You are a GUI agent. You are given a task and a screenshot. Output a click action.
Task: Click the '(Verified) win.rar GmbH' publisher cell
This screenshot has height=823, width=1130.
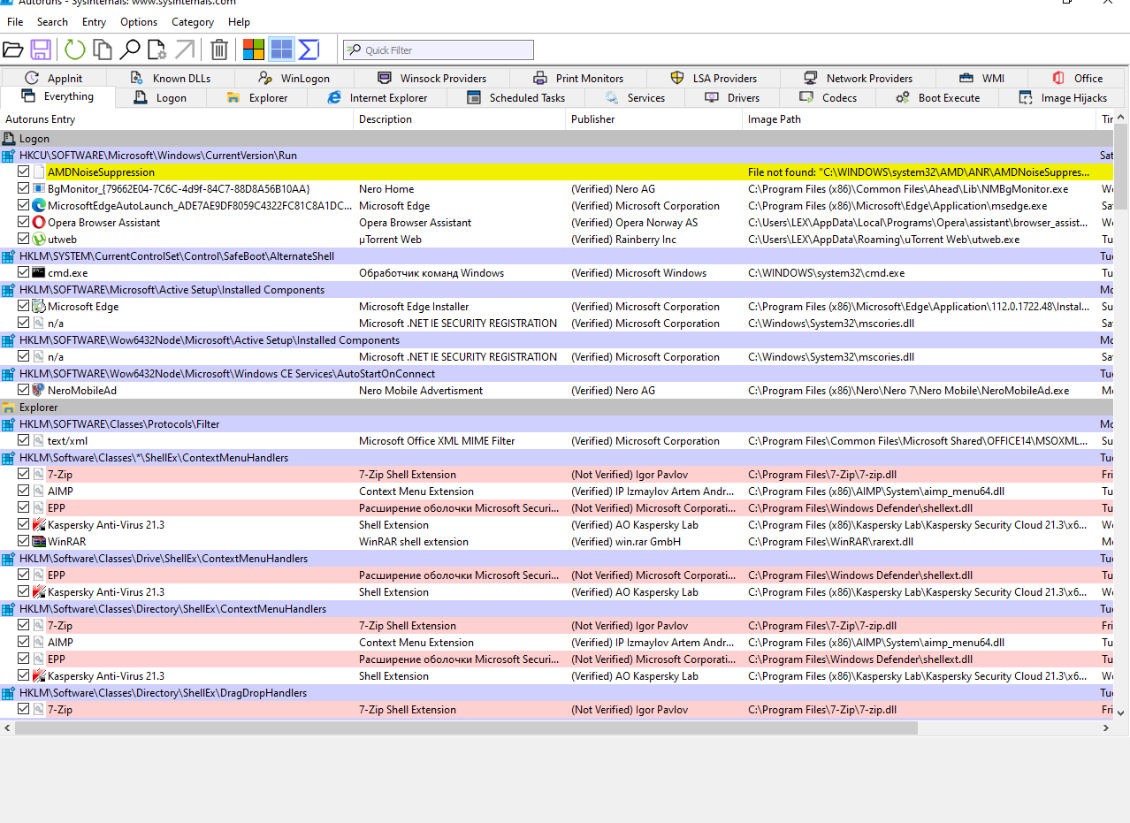click(626, 542)
